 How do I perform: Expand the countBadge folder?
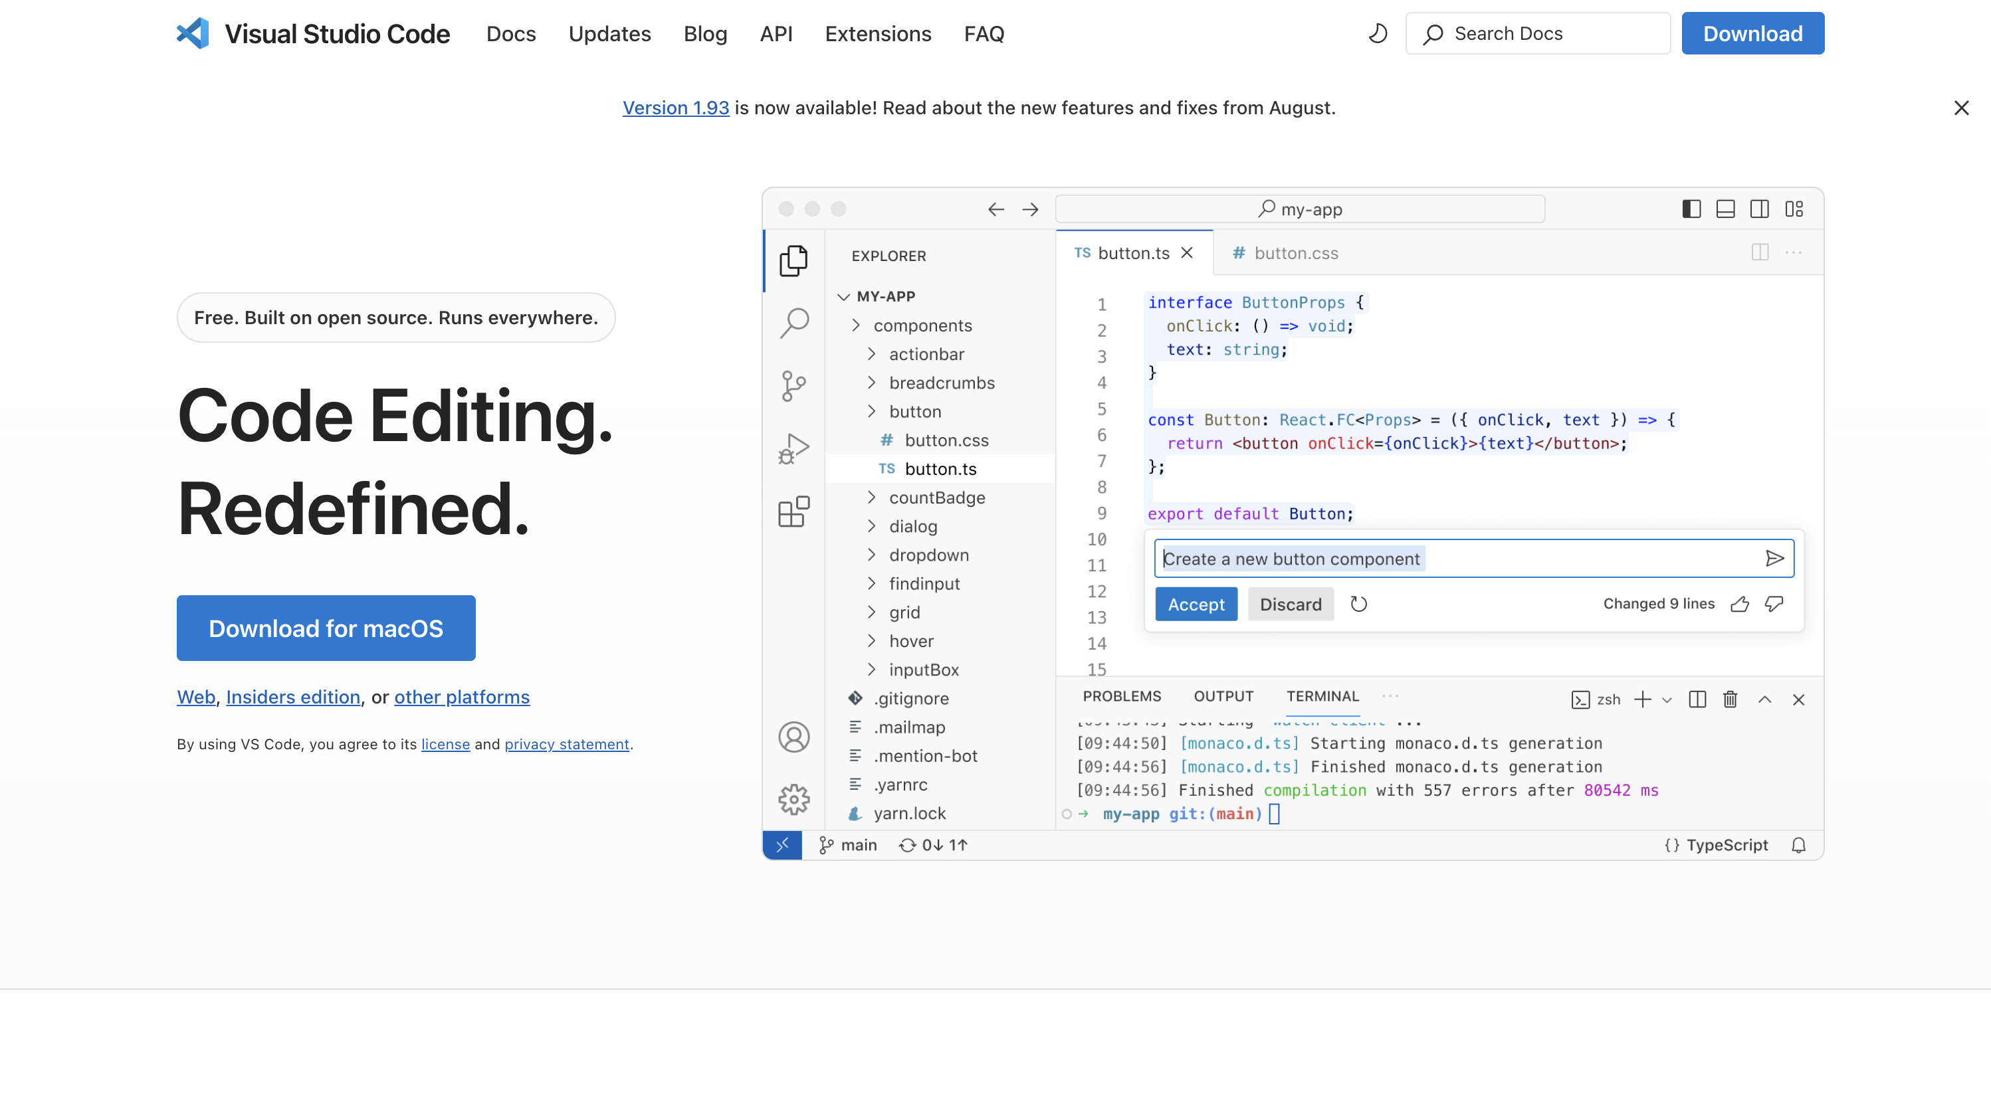pos(872,498)
